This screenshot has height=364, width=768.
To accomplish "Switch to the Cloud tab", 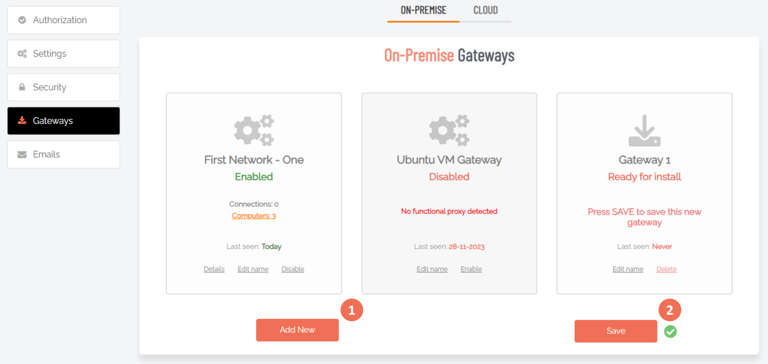I will tap(485, 10).
